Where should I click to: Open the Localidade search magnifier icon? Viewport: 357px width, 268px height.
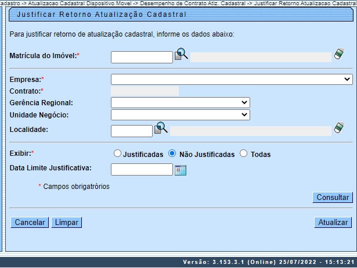[161, 128]
